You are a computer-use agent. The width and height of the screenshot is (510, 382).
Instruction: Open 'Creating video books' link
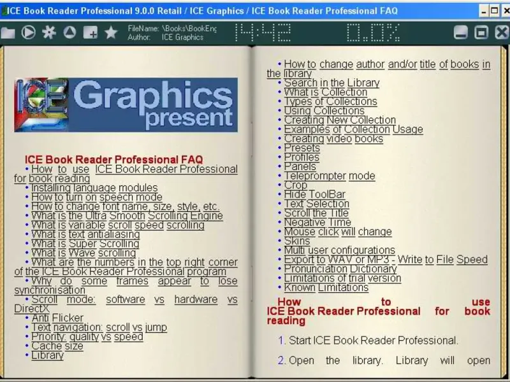pyautogui.click(x=333, y=138)
